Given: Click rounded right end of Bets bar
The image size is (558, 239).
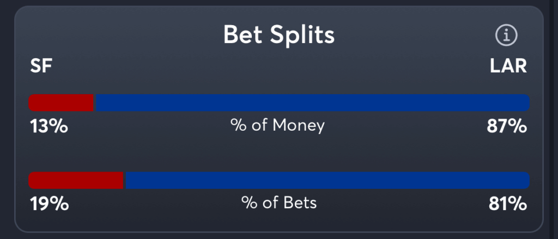Looking at the screenshot, I should 525,181.
